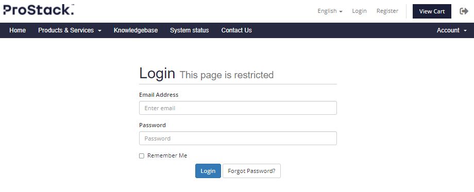Expand the Products & Services menu

(x=70, y=30)
